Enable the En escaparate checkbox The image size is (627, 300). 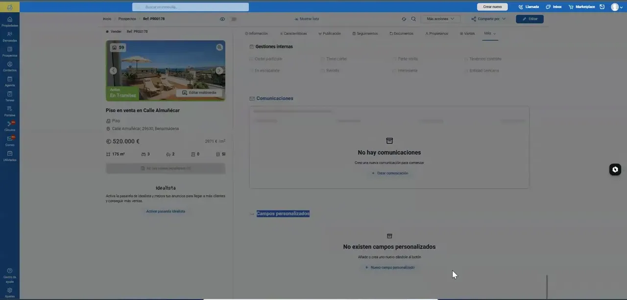[x=251, y=71]
